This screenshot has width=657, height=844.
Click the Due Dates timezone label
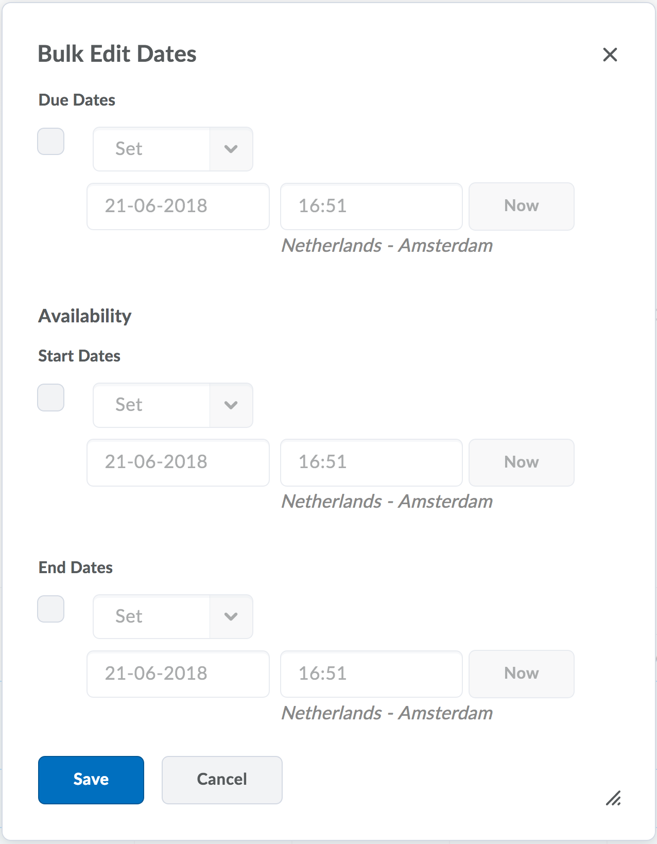click(x=387, y=246)
